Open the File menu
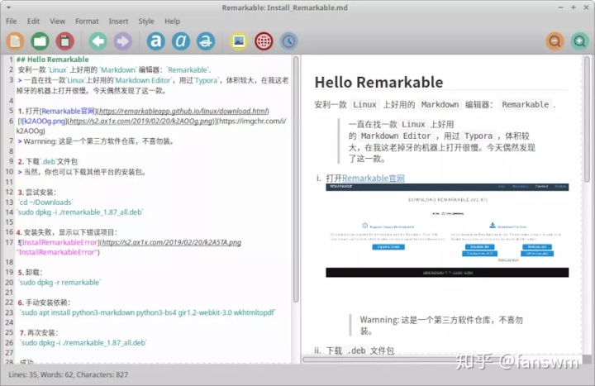This screenshot has width=595, height=386. [x=11, y=21]
